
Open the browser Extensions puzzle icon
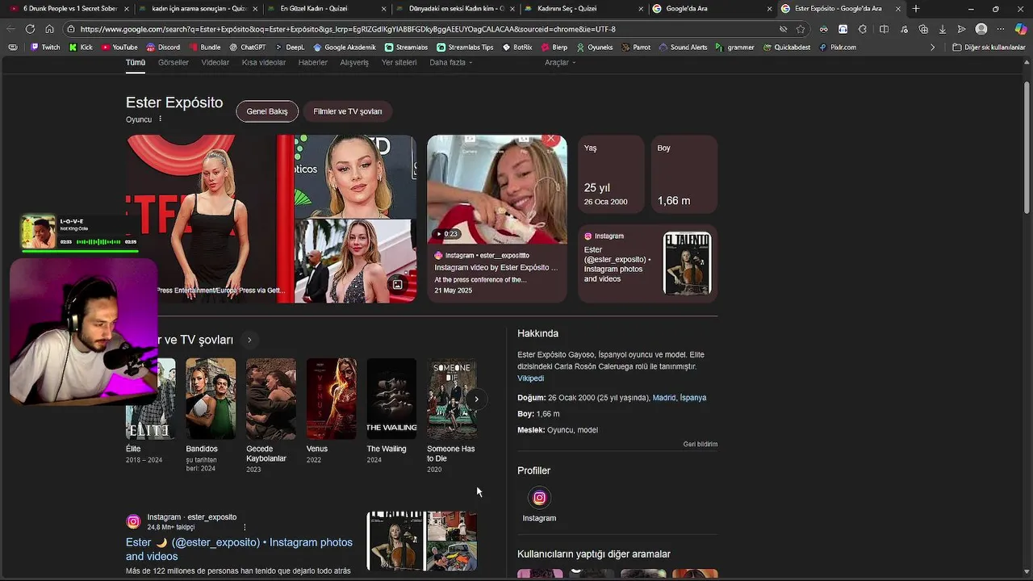(863, 29)
